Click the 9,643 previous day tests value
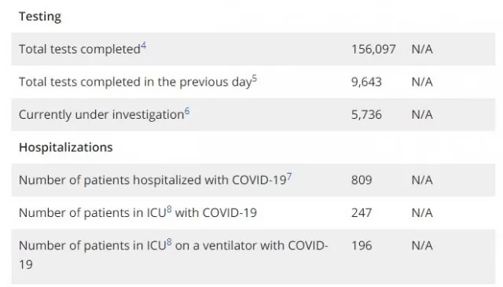This screenshot has height=287, width=503. pyautogui.click(x=366, y=83)
